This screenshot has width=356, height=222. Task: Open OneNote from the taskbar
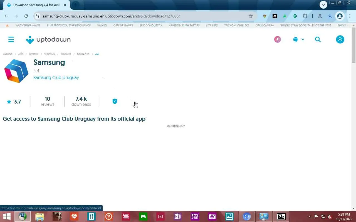pos(178,216)
